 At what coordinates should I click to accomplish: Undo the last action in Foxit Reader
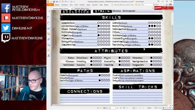(66, 2)
